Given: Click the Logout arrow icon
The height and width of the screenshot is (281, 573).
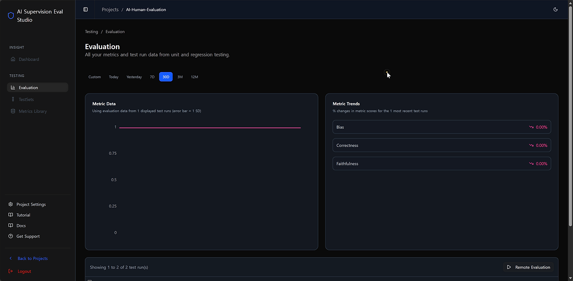Looking at the screenshot, I should 11,271.
